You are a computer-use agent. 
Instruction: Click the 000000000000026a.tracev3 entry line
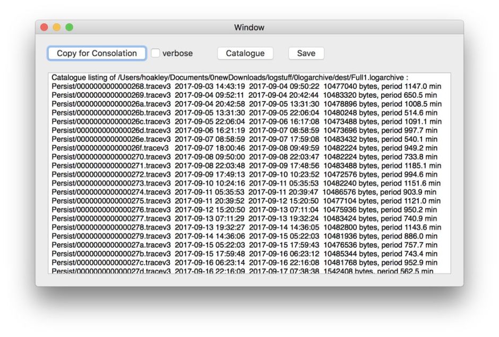tap(111, 104)
